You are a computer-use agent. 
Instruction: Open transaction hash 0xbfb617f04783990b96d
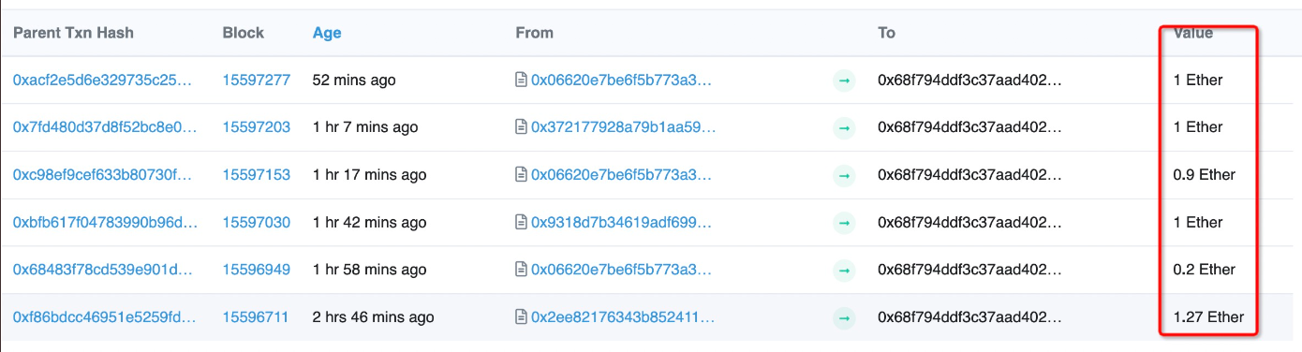(103, 223)
